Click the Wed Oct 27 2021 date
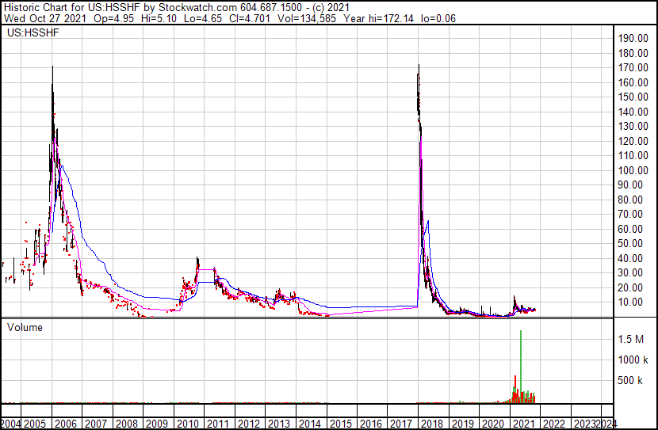This screenshot has width=658, height=430. (45, 18)
